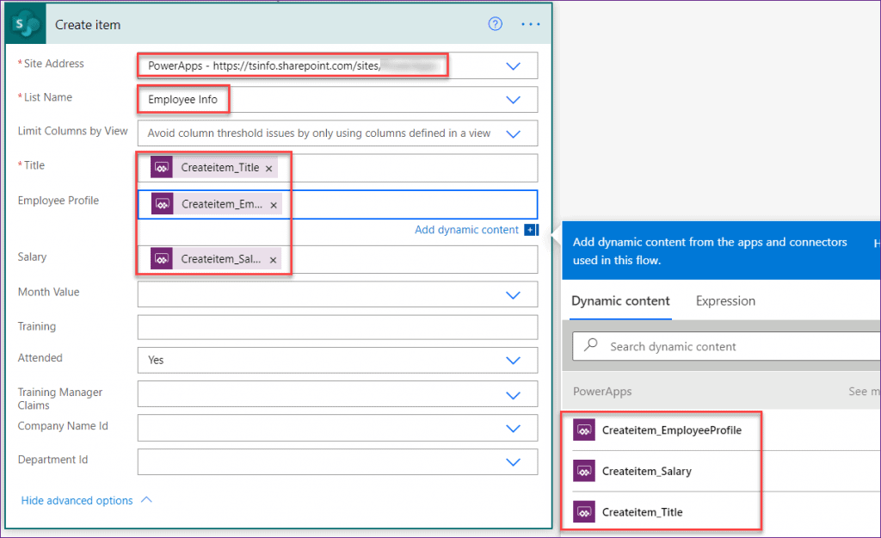Open the help question mark icon
Viewport: 881px width, 538px height.
click(x=495, y=23)
